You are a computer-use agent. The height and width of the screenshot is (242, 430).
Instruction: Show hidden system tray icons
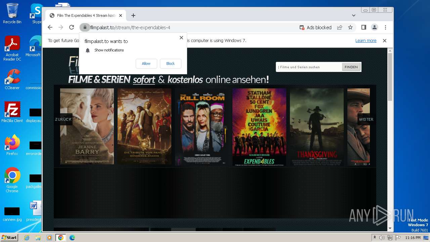[375, 238]
